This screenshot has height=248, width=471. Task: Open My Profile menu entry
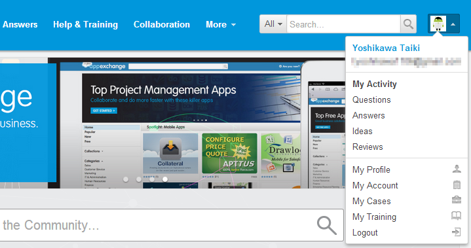371,169
